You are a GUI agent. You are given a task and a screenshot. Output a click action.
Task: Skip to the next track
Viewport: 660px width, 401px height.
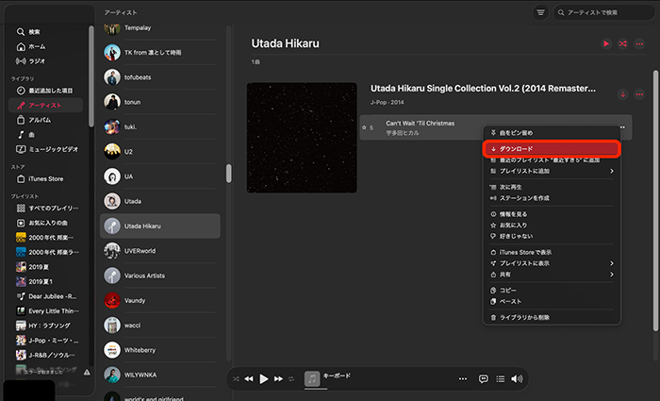tap(278, 379)
